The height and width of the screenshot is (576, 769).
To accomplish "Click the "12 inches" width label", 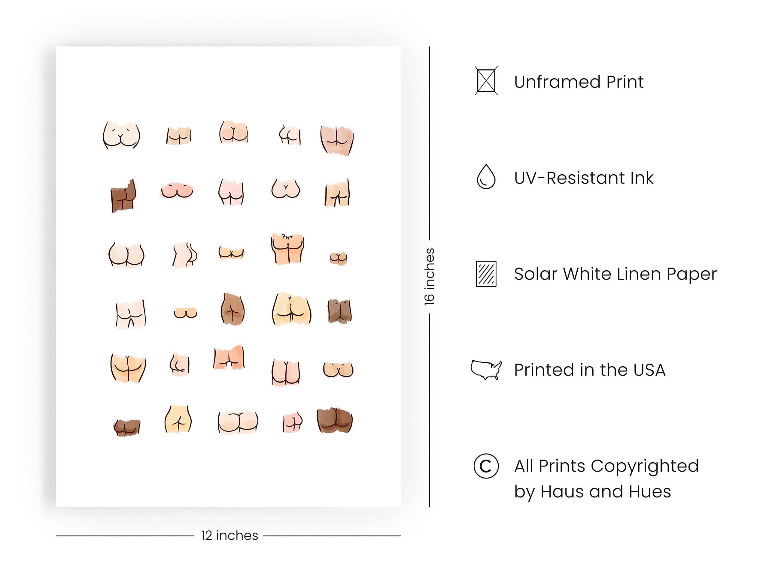I will pyautogui.click(x=229, y=535).
